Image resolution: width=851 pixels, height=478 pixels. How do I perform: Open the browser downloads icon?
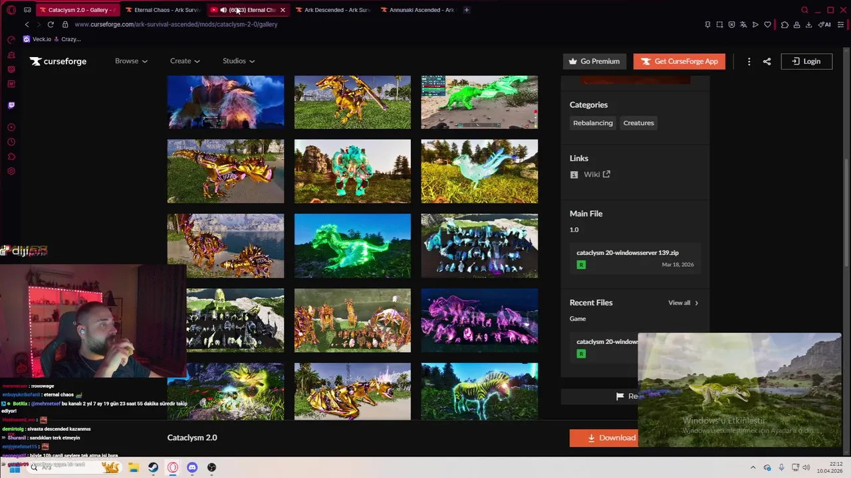coord(808,25)
